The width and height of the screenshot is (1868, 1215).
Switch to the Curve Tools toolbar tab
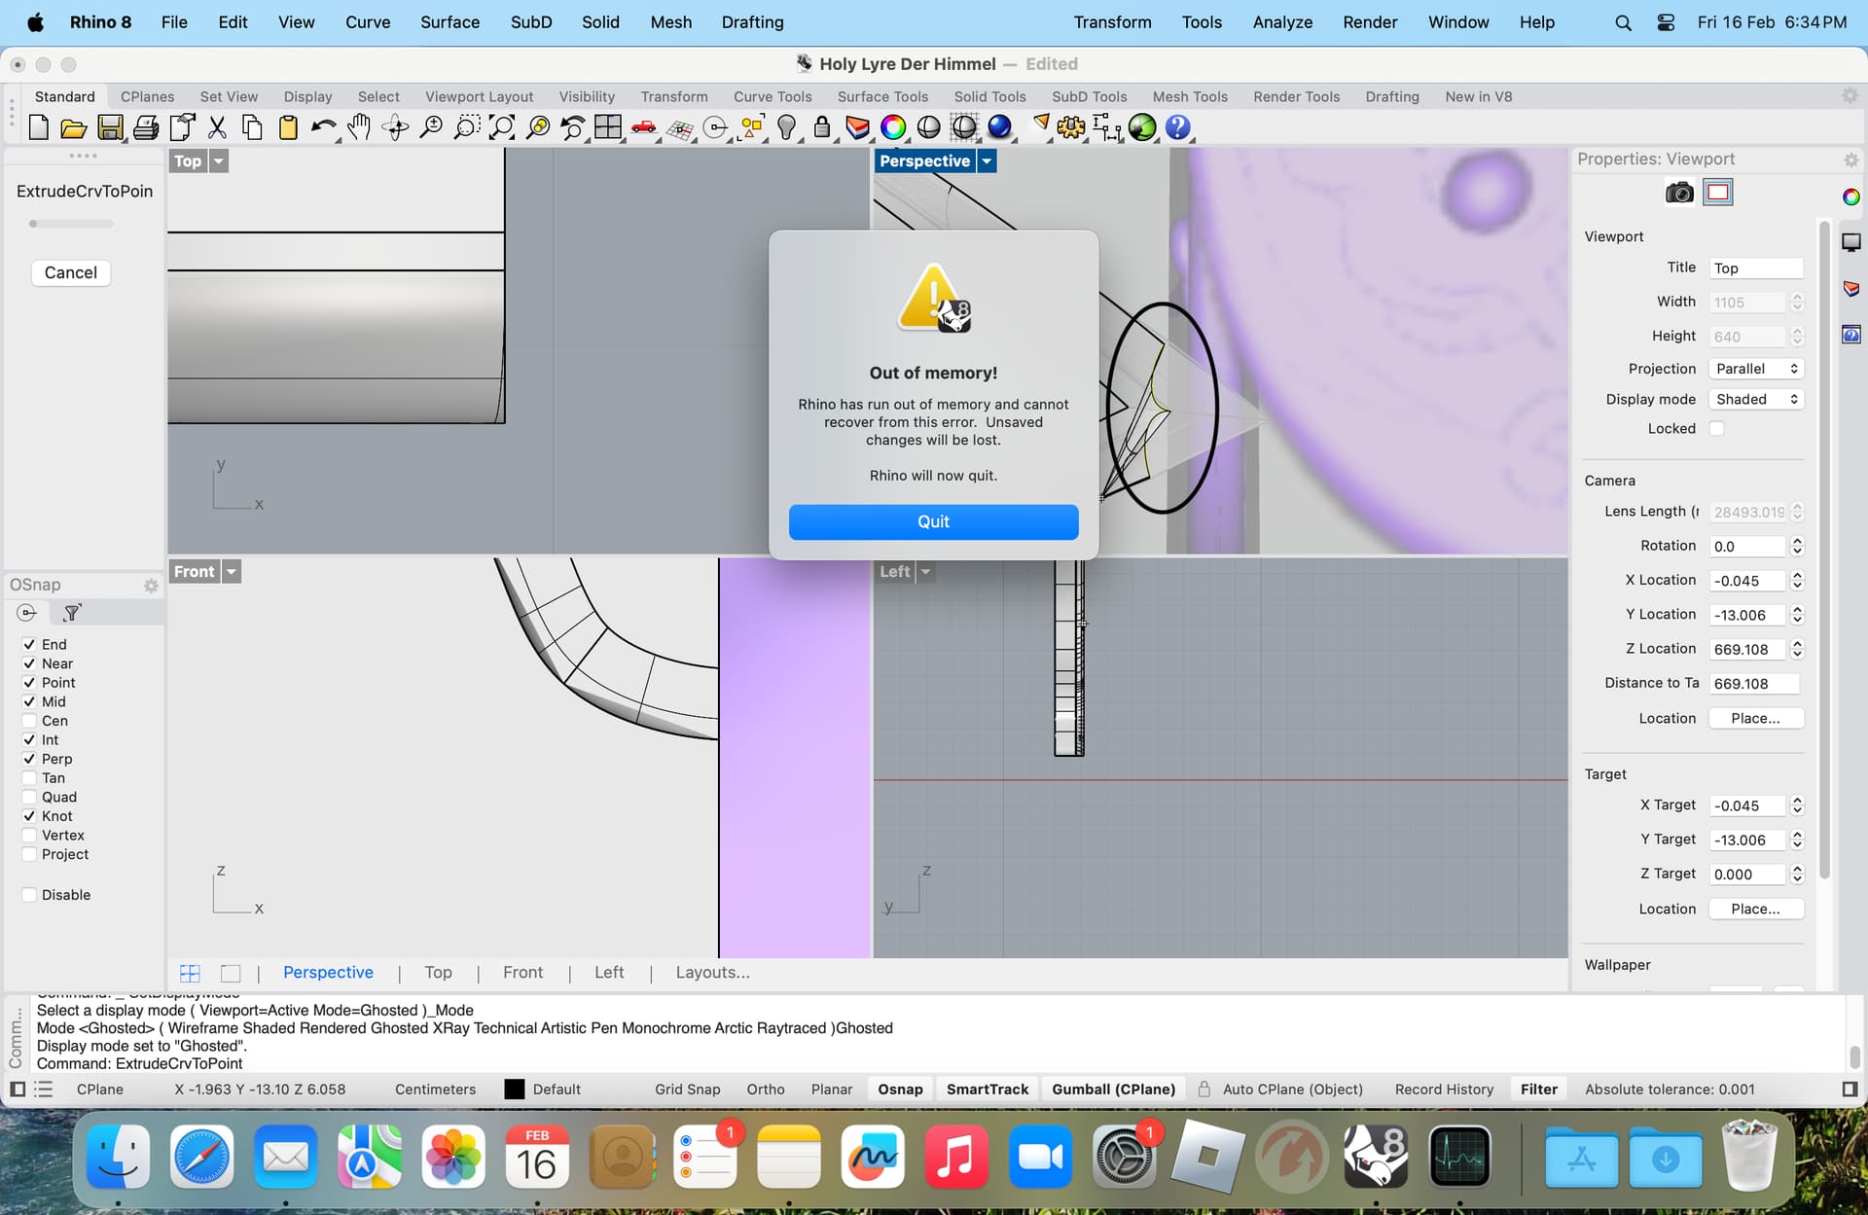(772, 96)
